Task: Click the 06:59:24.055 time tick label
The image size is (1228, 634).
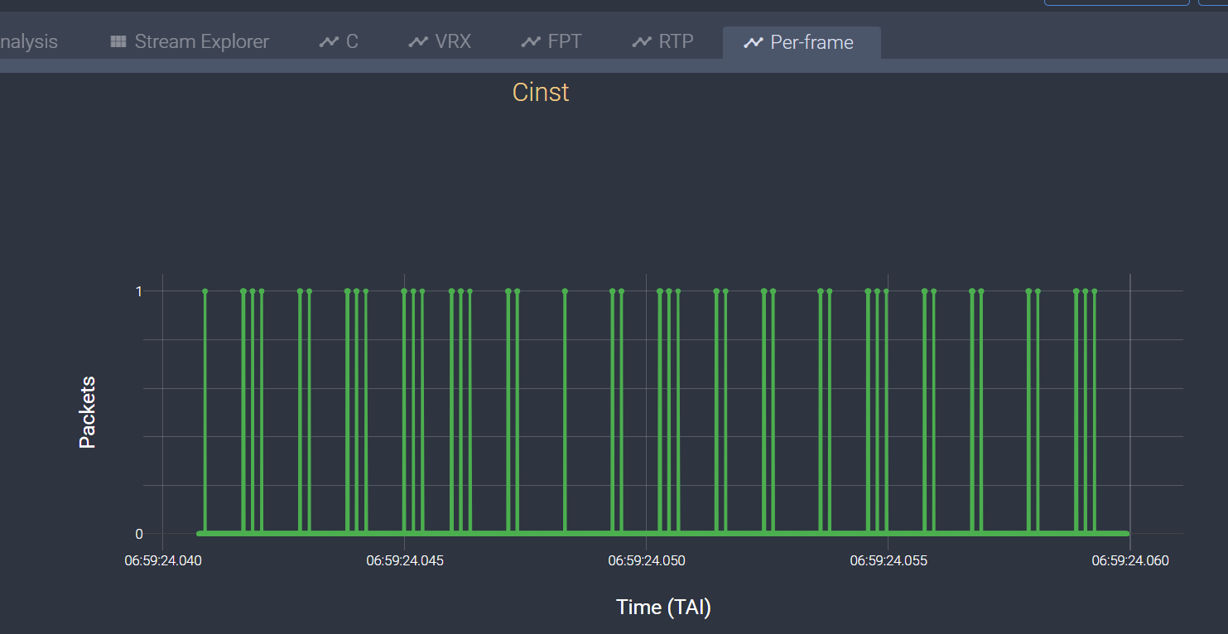Action: 888,560
